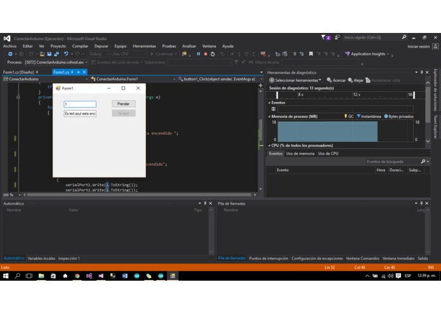Open the Team Explorer side tab
441x313 pixels.
click(x=435, y=127)
